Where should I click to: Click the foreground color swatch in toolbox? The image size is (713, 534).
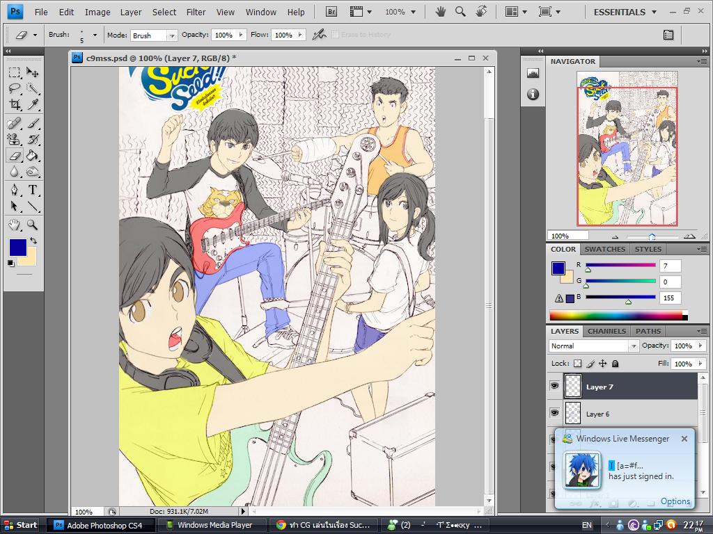(17, 247)
